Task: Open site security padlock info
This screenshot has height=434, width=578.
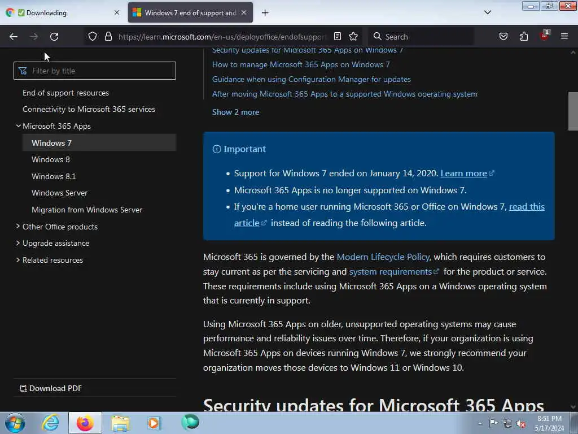Action: click(x=108, y=37)
